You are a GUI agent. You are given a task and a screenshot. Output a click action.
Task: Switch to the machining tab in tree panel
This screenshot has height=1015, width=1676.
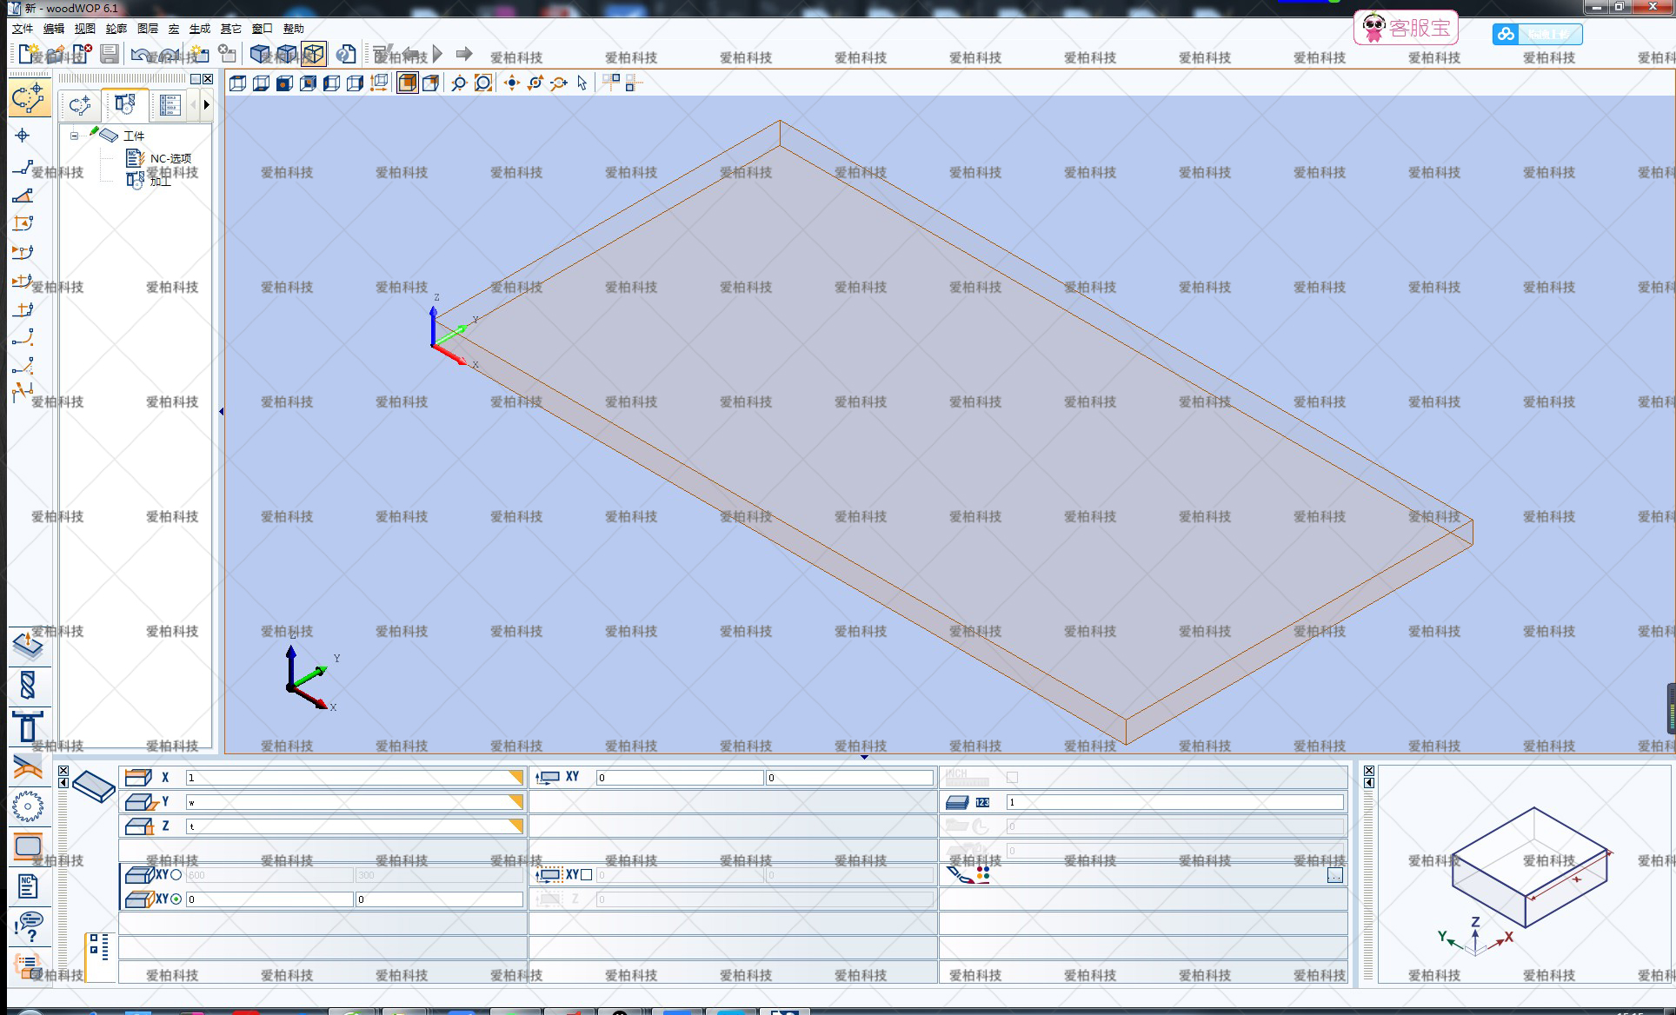(x=124, y=105)
